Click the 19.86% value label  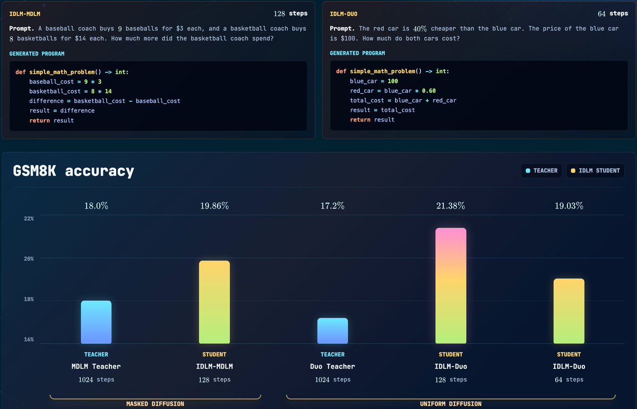point(214,206)
